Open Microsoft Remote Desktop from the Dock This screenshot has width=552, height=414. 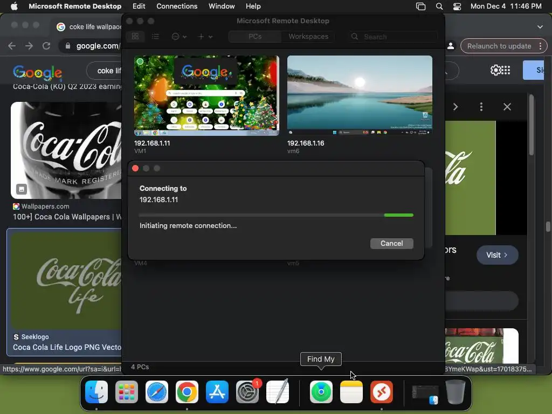click(x=382, y=392)
